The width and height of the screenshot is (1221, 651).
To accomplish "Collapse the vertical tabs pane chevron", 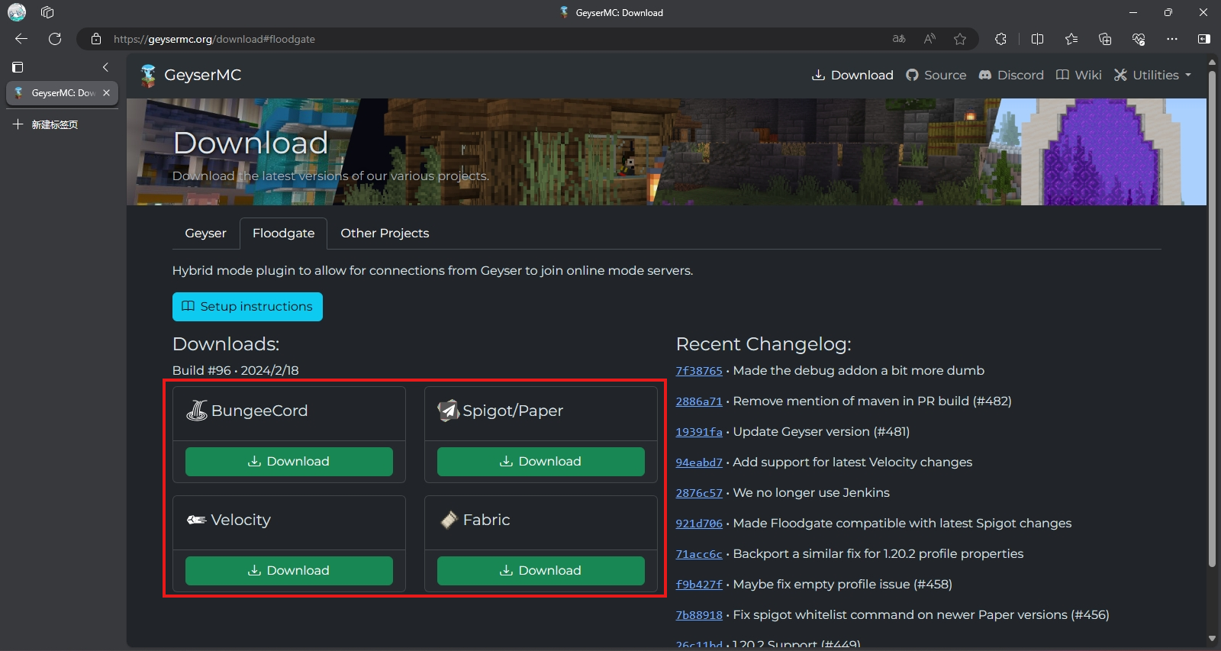I will tap(105, 67).
